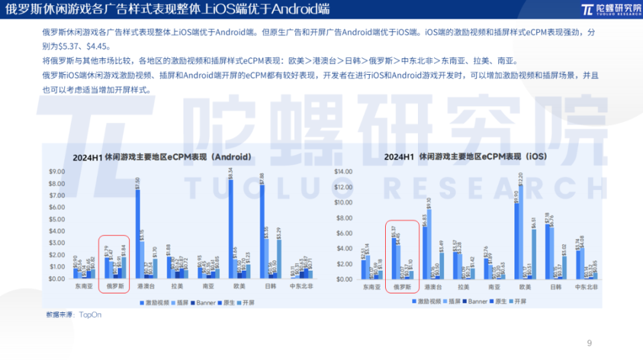This screenshot has height=361, width=643.
Task: Click the $7.88 bar for 日韩 in Android chart
Action: click(x=262, y=232)
